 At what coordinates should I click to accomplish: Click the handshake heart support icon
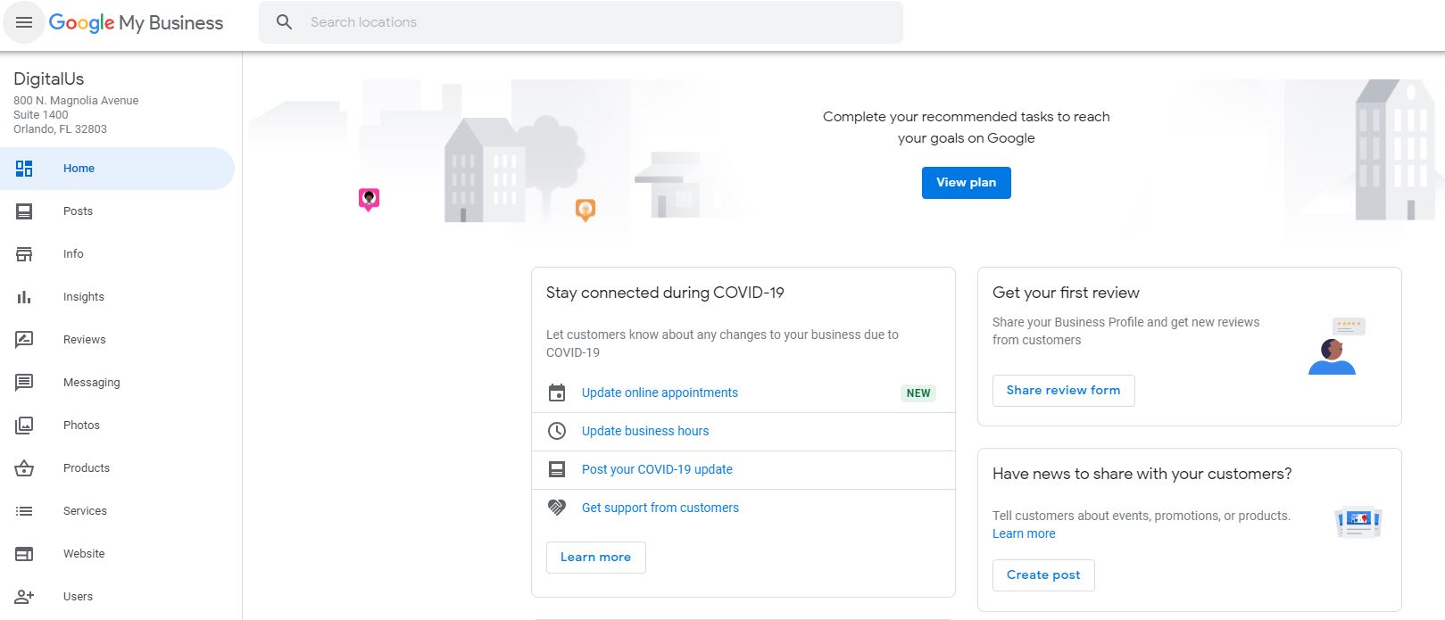[x=557, y=508]
